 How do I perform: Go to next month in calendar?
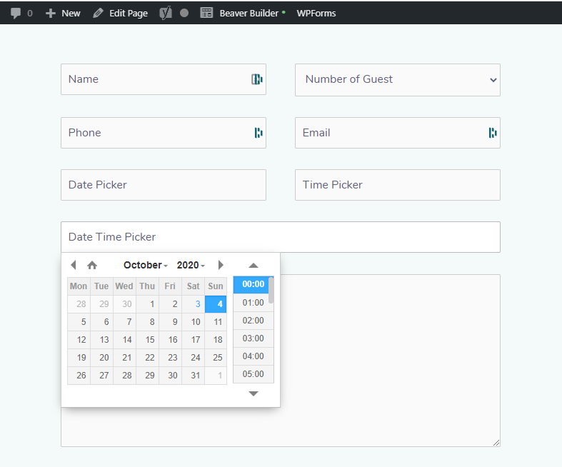221,265
